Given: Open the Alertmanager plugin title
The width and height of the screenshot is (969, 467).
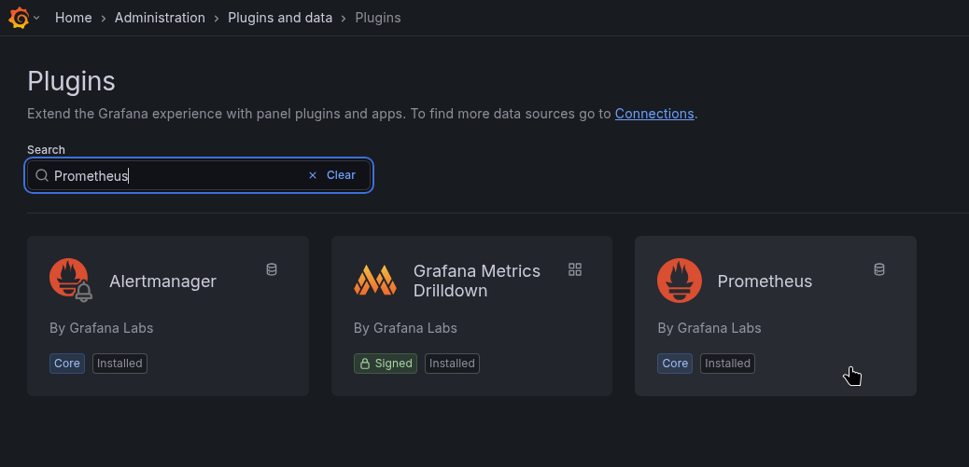Looking at the screenshot, I should (x=162, y=282).
